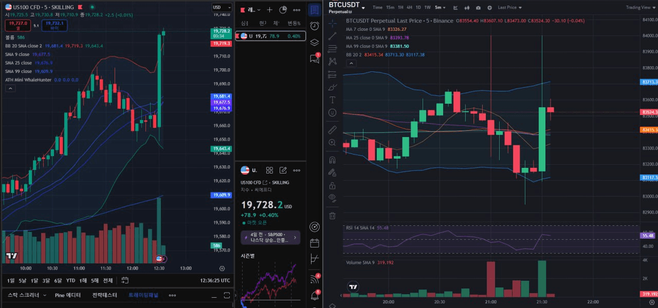Viewport: 658px width, 308px height.
Task: Open the Last Price dropdown on Binance chart
Action: [510, 8]
